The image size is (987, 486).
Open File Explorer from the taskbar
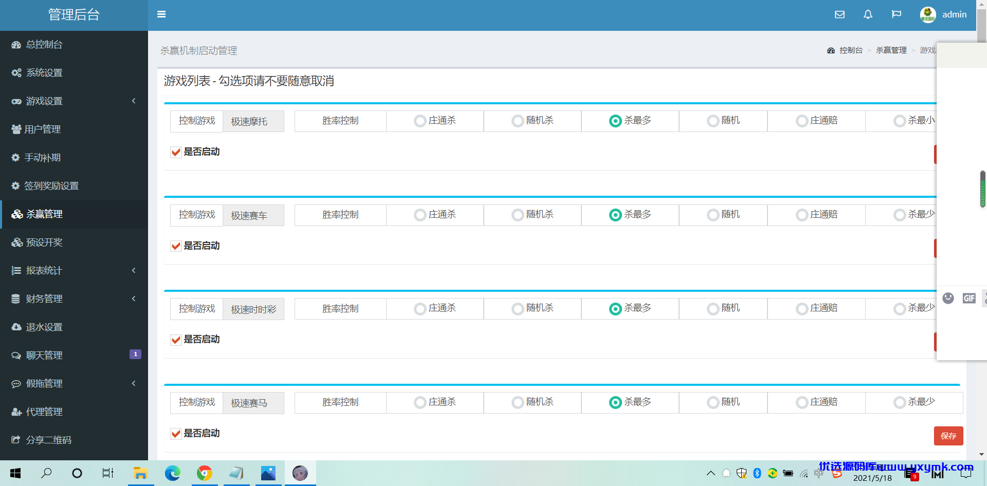[x=140, y=473]
